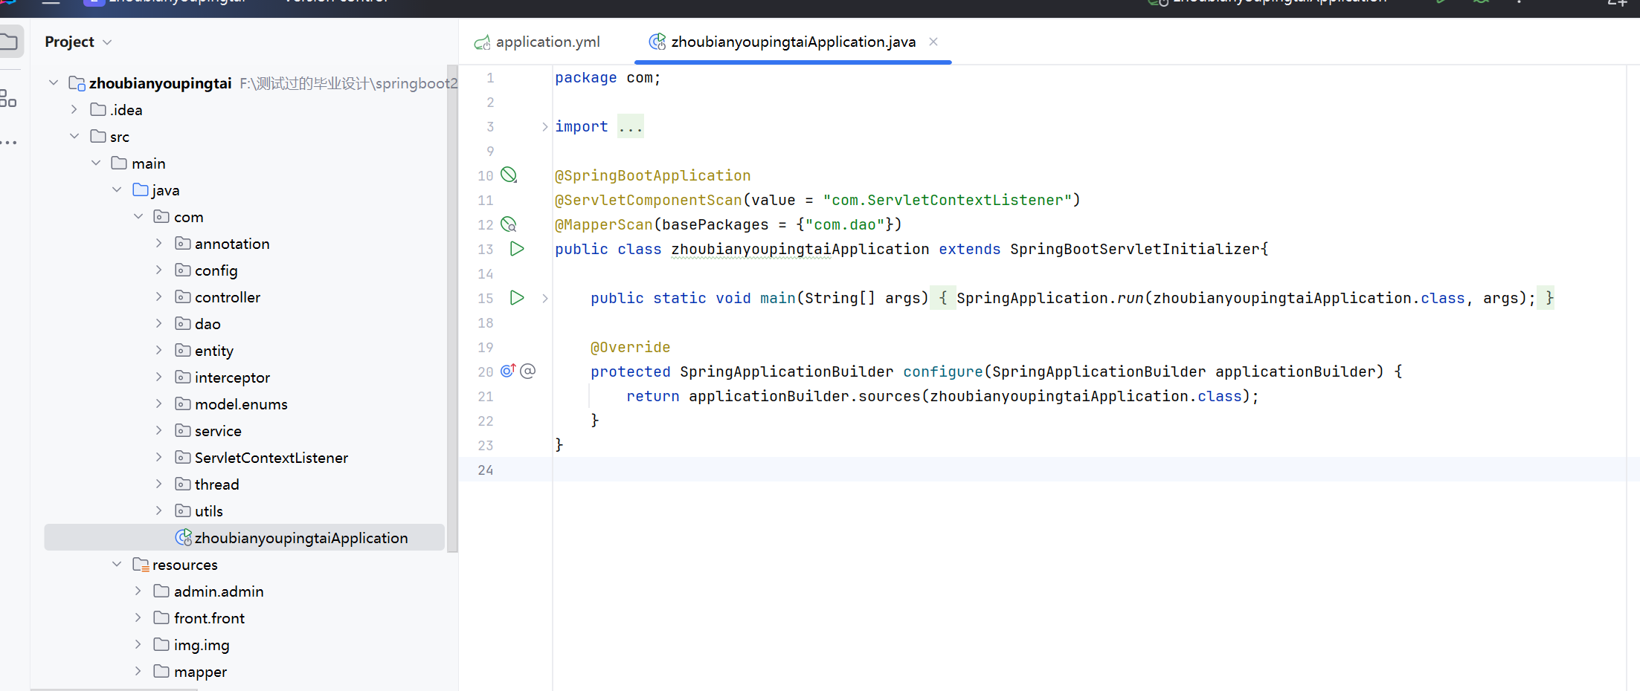Select the zhoubianyoupingtaiApplication.java tab
1640x691 pixels.
pyautogui.click(x=793, y=42)
